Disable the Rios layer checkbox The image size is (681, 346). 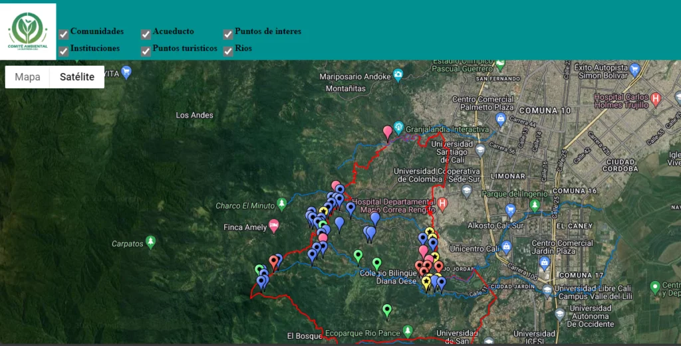click(228, 51)
